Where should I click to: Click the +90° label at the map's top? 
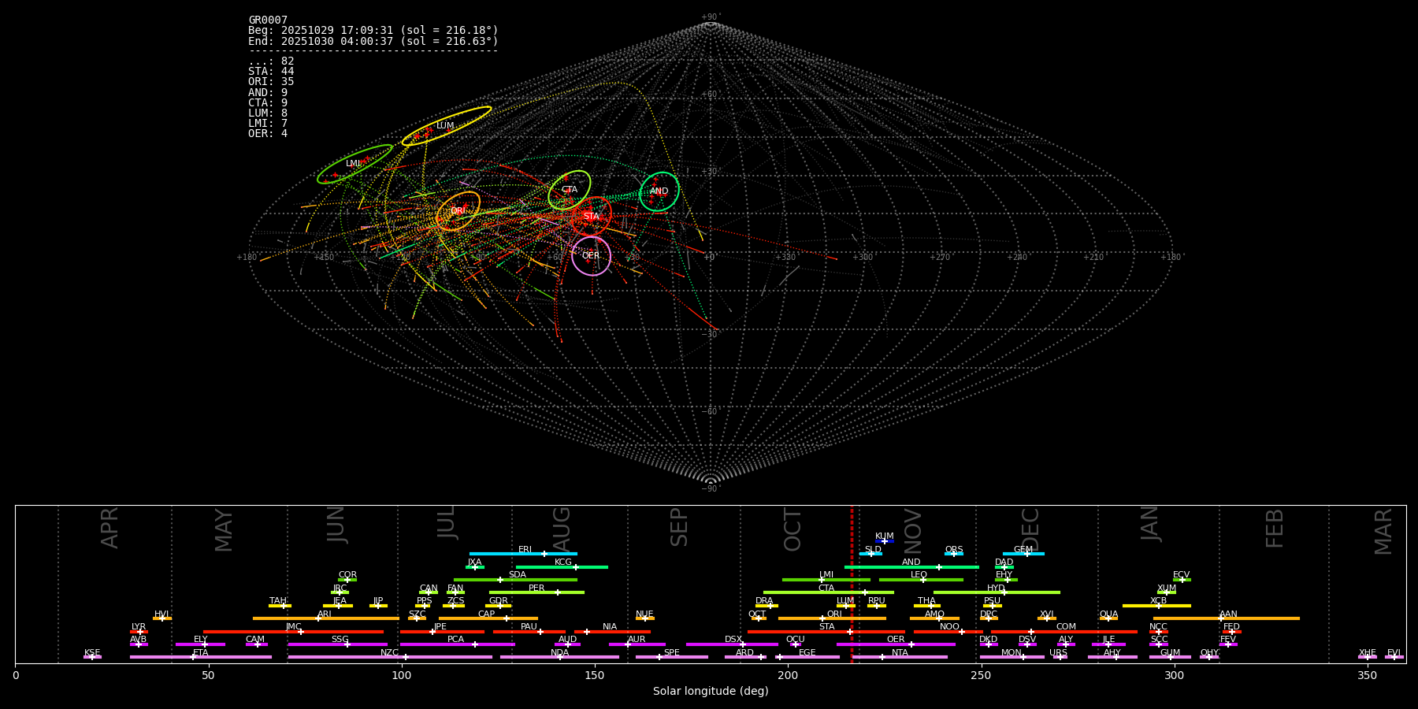(711, 17)
